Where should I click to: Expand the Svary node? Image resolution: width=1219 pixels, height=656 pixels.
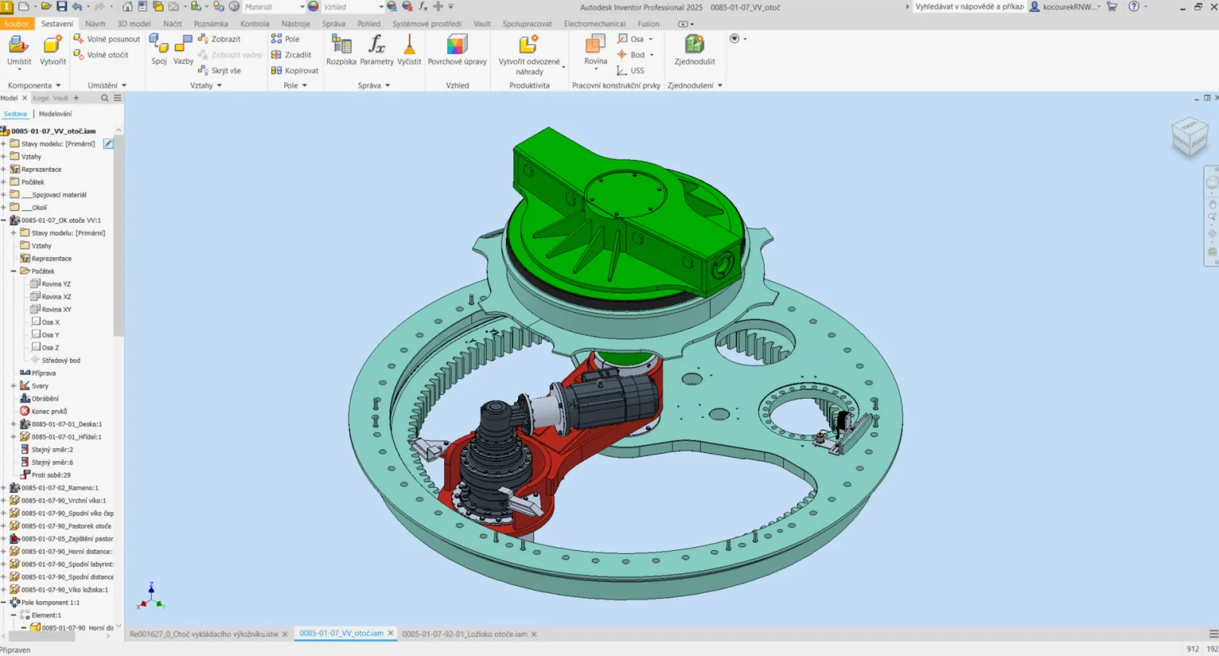click(x=14, y=386)
